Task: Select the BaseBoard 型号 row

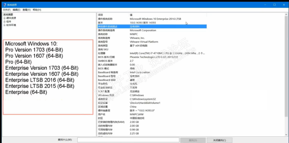Action: point(152,76)
